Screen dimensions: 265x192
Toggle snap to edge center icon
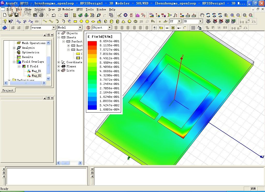(167, 28)
